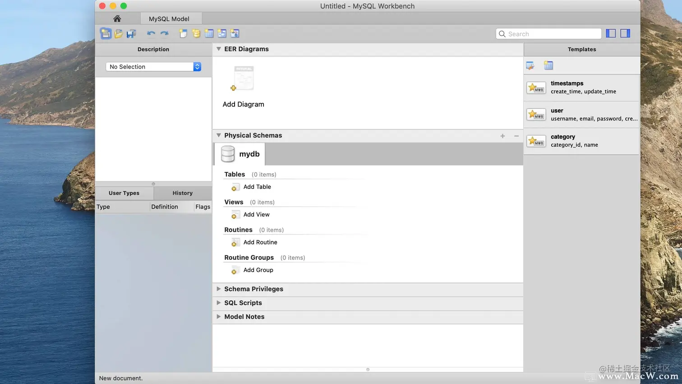682x384 pixels.
Task: Click the Views heading
Action: [x=234, y=202]
